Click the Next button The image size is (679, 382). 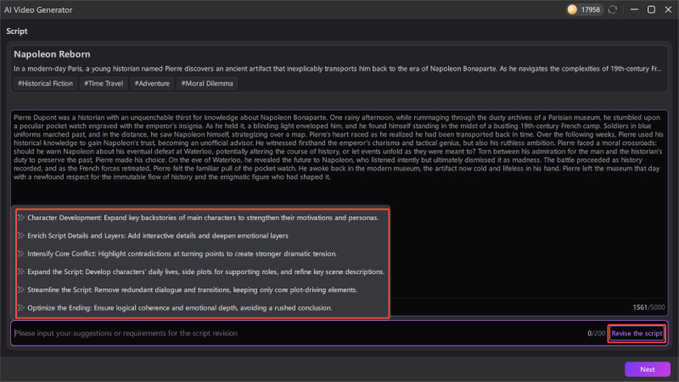(x=647, y=369)
